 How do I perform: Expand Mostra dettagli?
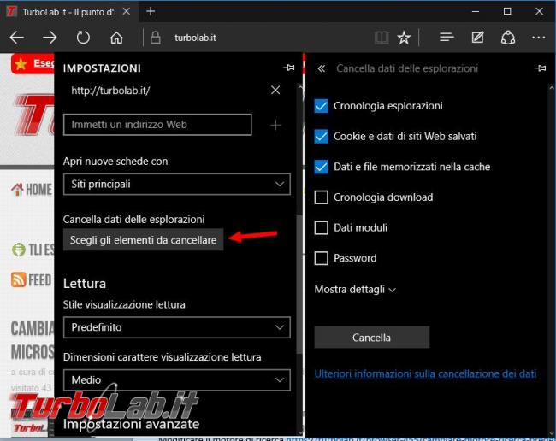(x=355, y=290)
